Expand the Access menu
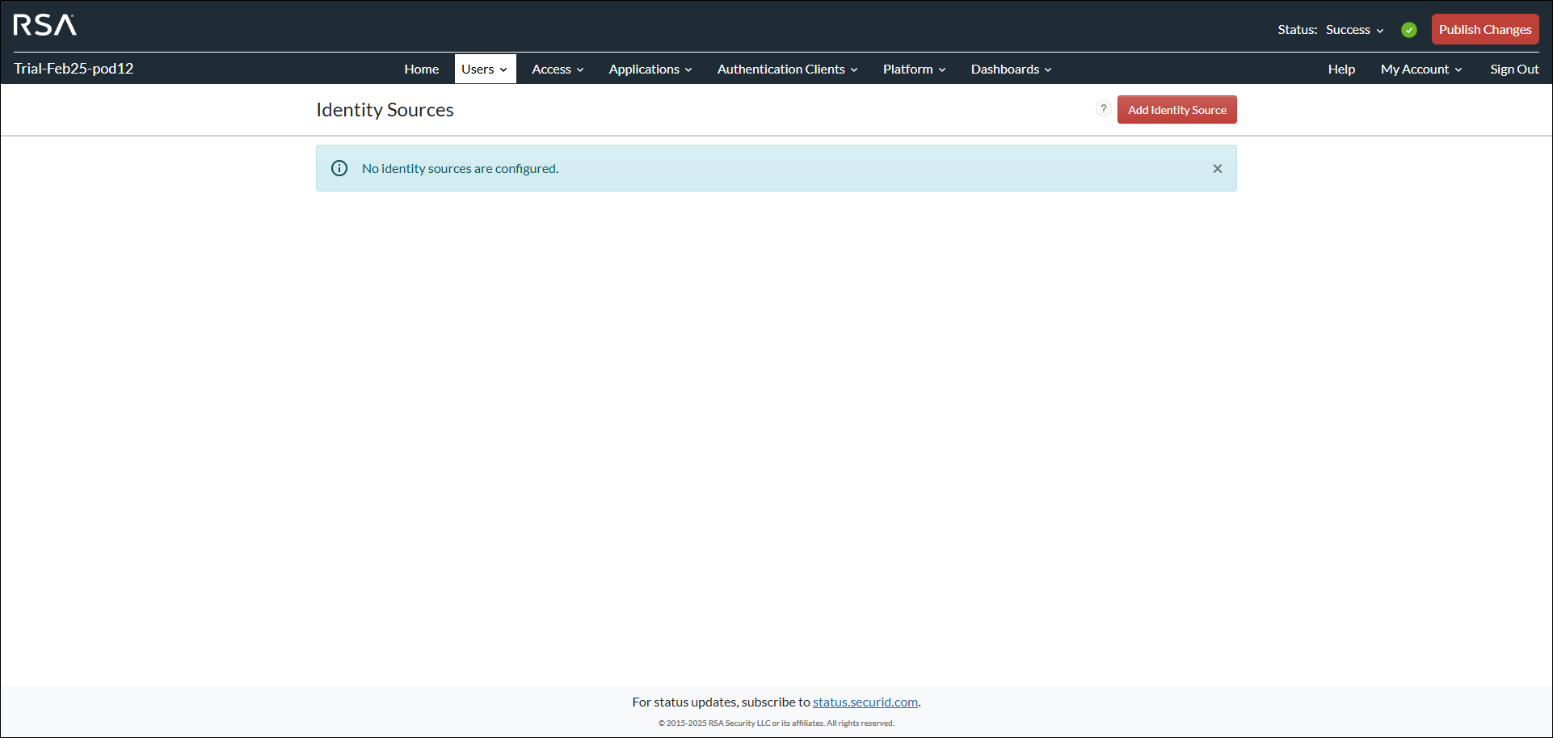1553x738 pixels. [x=558, y=70]
